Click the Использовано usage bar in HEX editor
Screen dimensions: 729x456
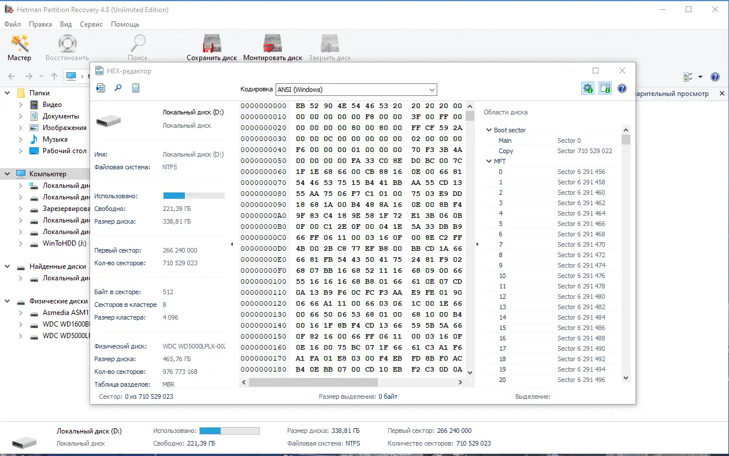pos(194,196)
